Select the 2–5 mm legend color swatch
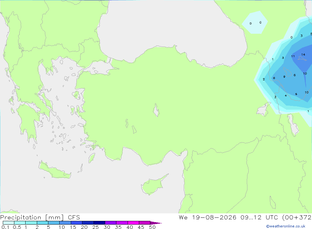312x229 pixels. (x=42, y=223)
